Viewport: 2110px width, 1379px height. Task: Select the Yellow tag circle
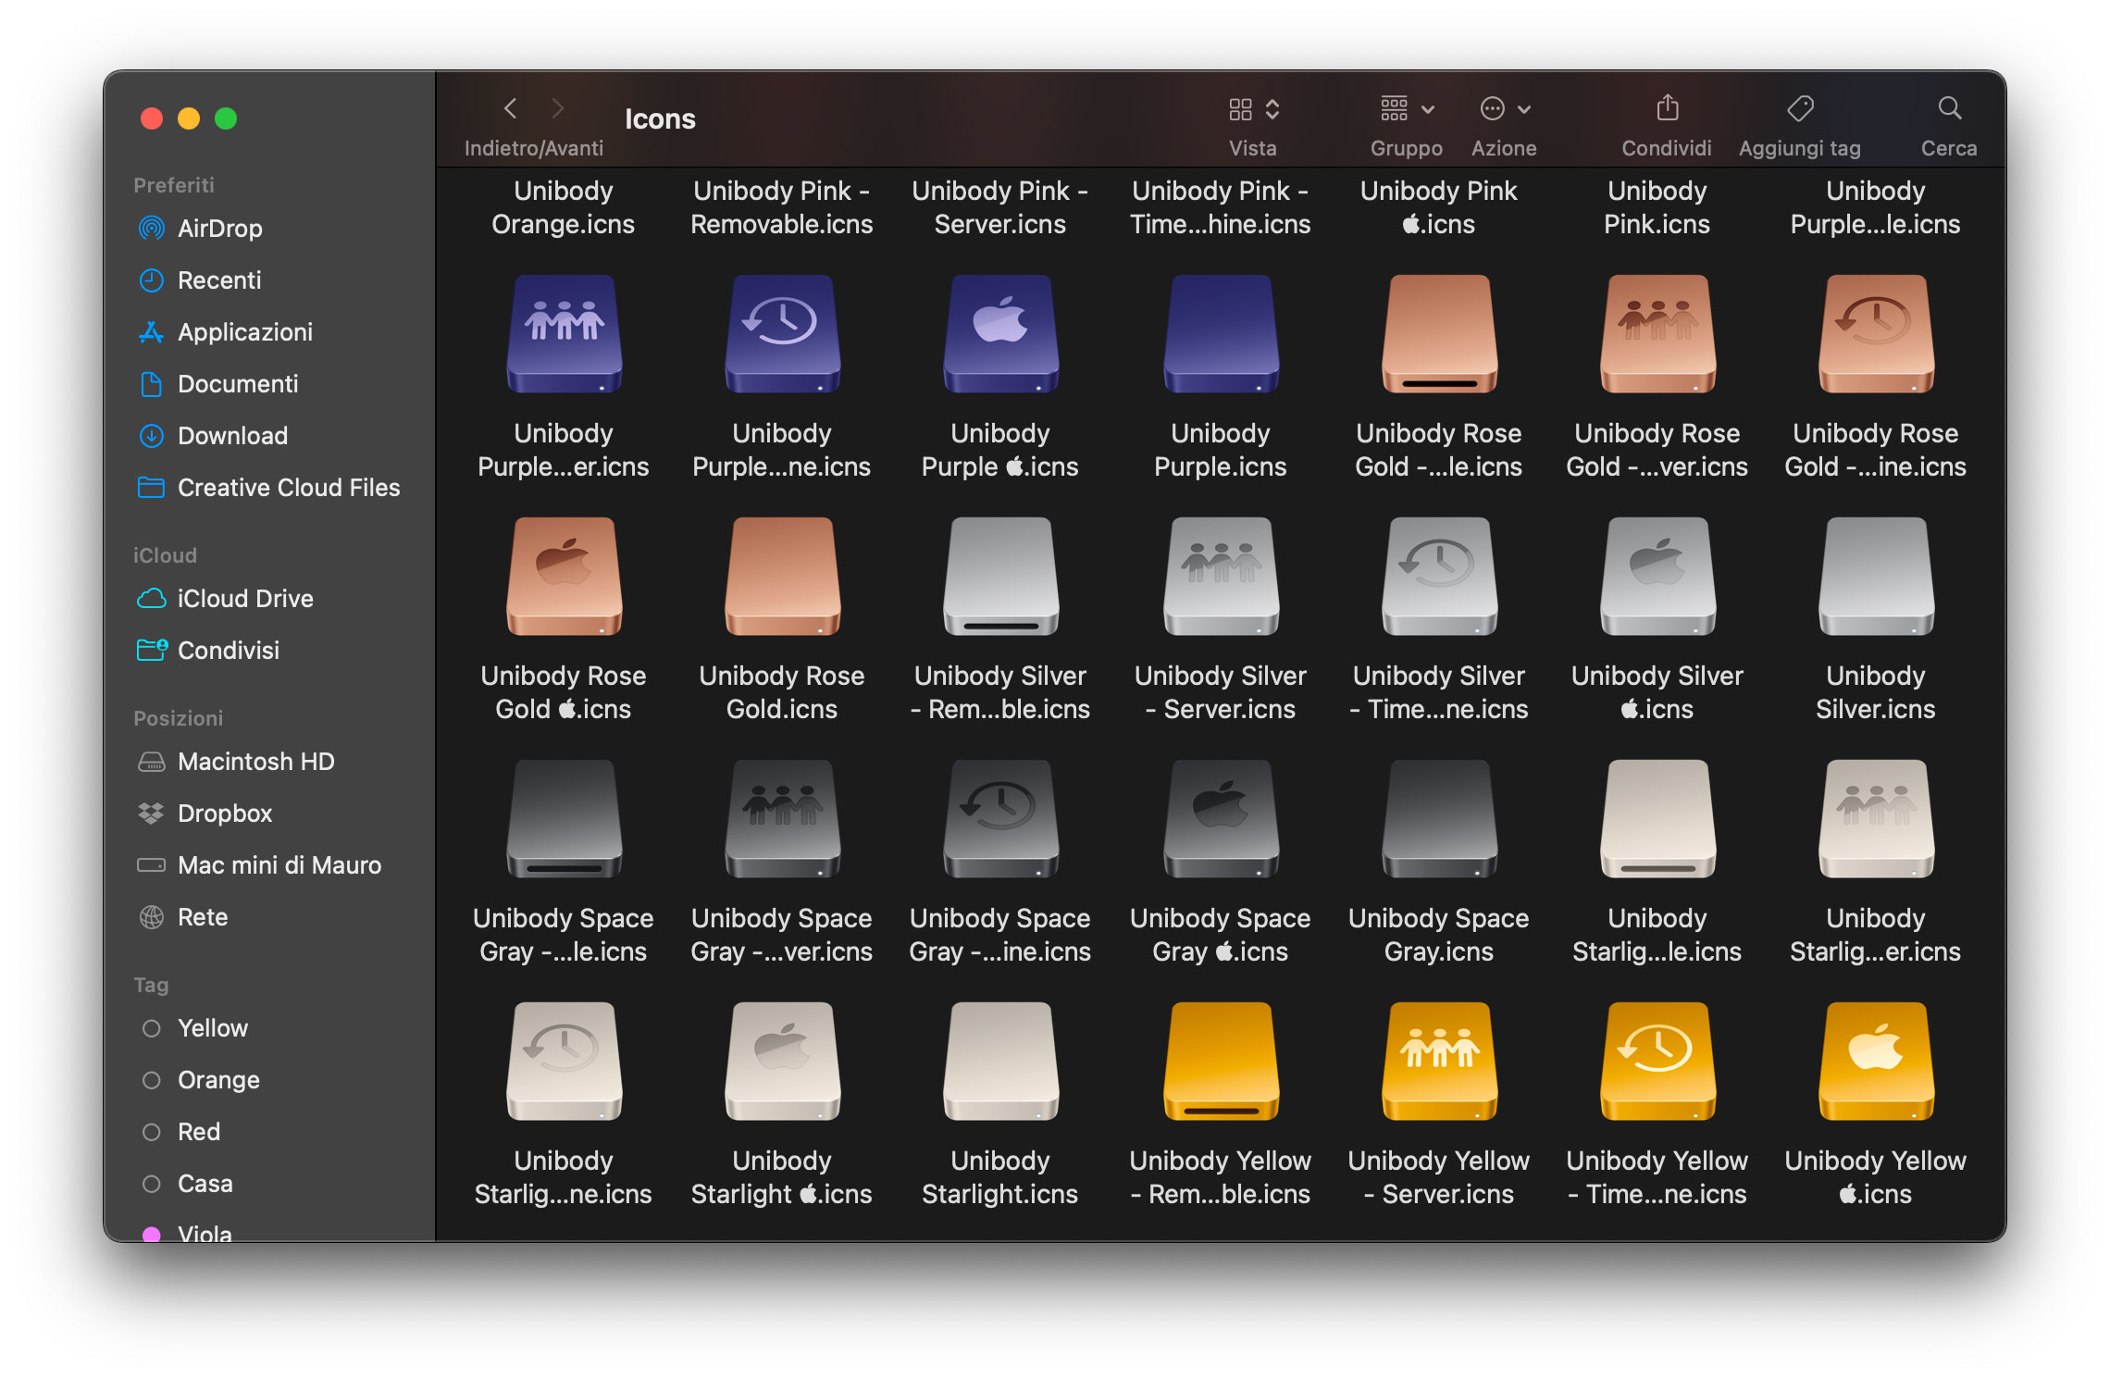point(152,1028)
